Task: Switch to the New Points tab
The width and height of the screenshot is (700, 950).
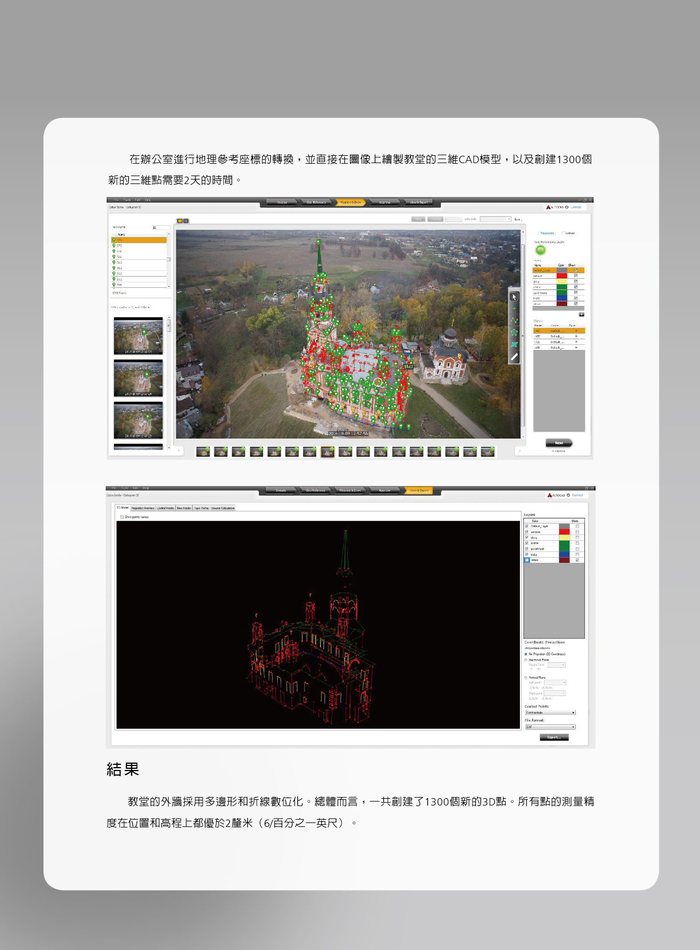Action: (184, 508)
